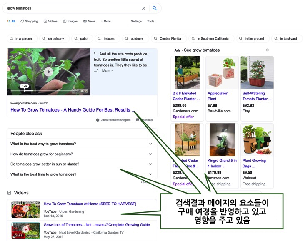This screenshot has height=241, width=303.
Task: Click the www.youtube.com › watch address text
Action: pyautogui.click(x=29, y=103)
